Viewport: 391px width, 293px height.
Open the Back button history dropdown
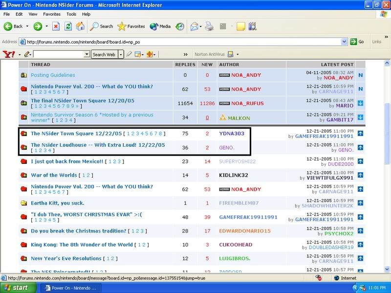coord(27,26)
